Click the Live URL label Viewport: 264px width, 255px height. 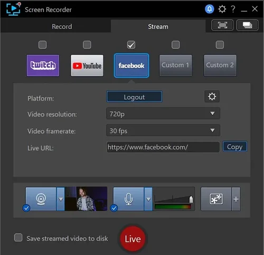click(41, 148)
